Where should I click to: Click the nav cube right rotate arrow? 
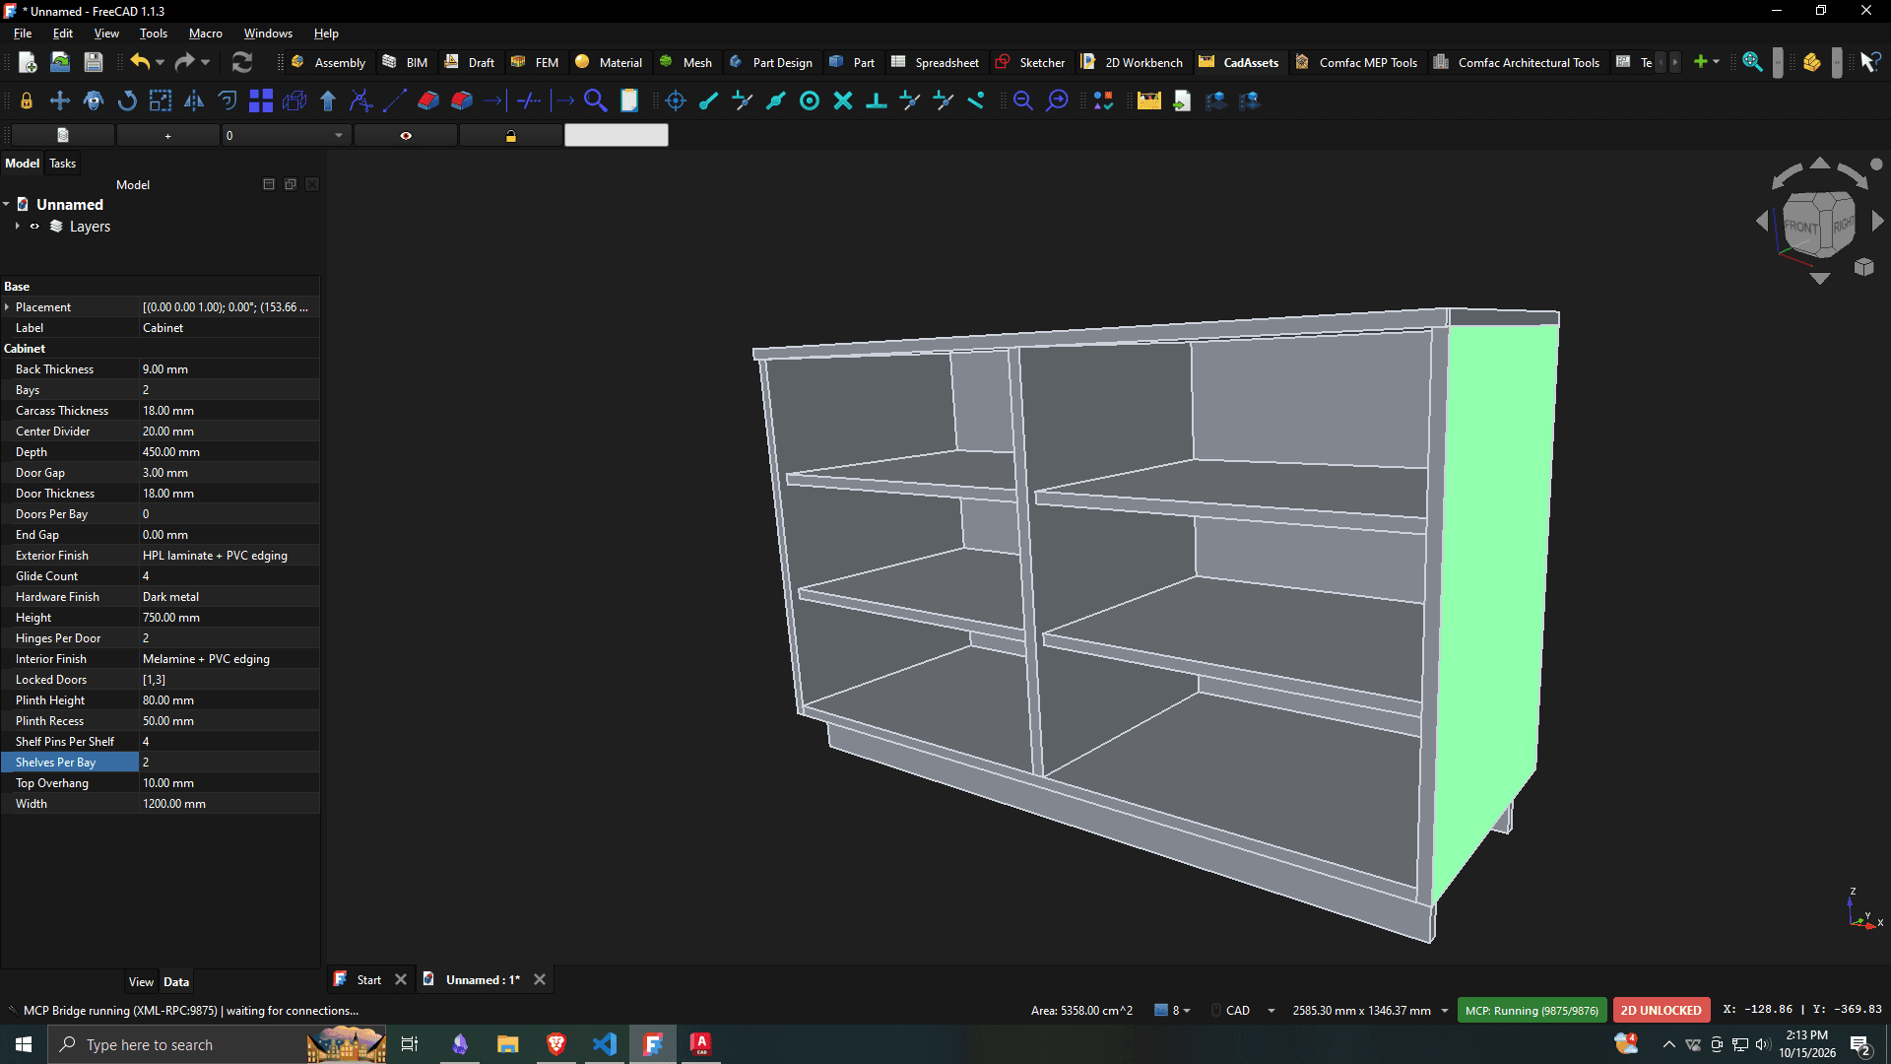click(x=1878, y=222)
